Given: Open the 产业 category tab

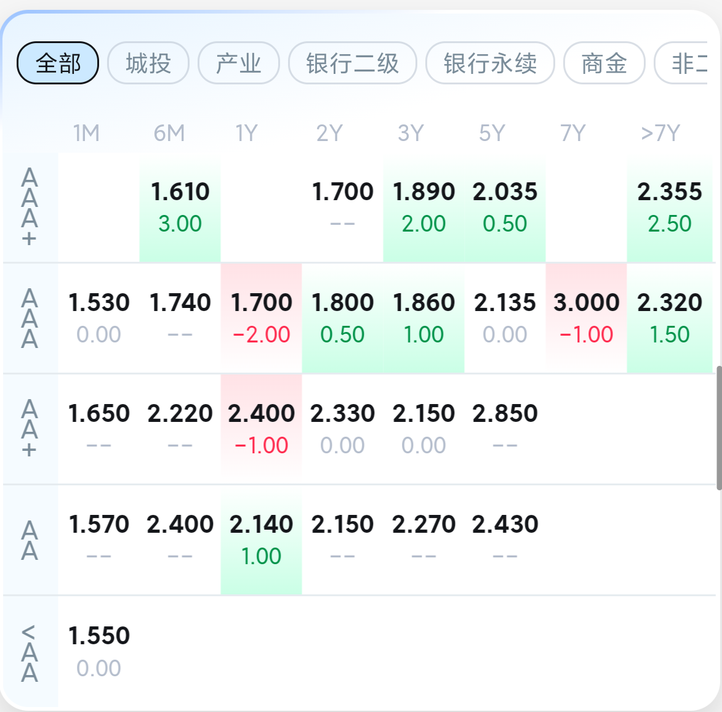Looking at the screenshot, I should (238, 63).
